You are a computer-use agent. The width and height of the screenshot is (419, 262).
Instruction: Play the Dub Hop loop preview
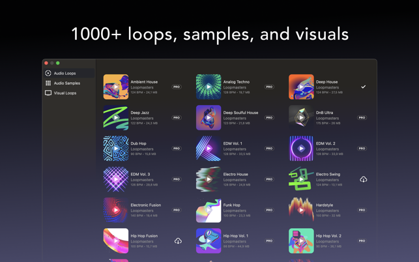pyautogui.click(x=116, y=149)
